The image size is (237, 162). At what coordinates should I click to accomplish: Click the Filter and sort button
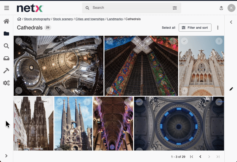pyautogui.click(x=195, y=28)
